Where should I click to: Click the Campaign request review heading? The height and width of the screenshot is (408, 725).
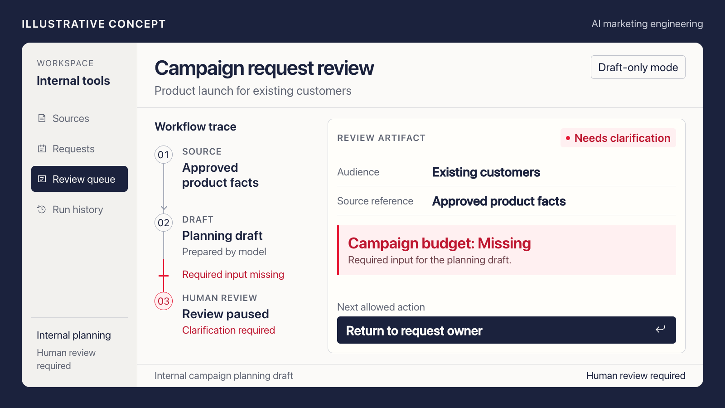(264, 68)
